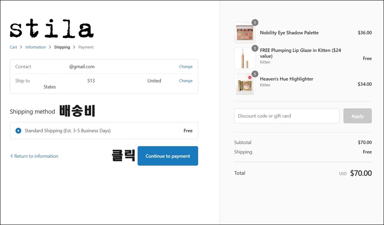This screenshot has width=384, height=225.
Task: Click chevron between Shipping and Payment
Action: 74,47
